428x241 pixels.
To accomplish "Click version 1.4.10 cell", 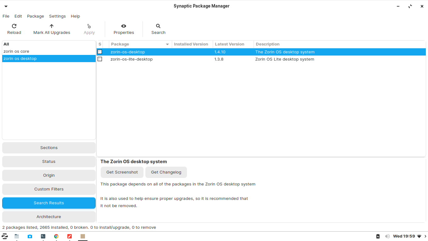I will click(220, 52).
